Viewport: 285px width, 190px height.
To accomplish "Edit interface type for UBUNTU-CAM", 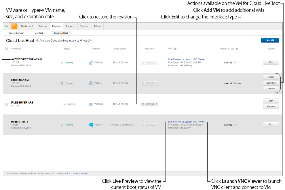I will (235, 83).
